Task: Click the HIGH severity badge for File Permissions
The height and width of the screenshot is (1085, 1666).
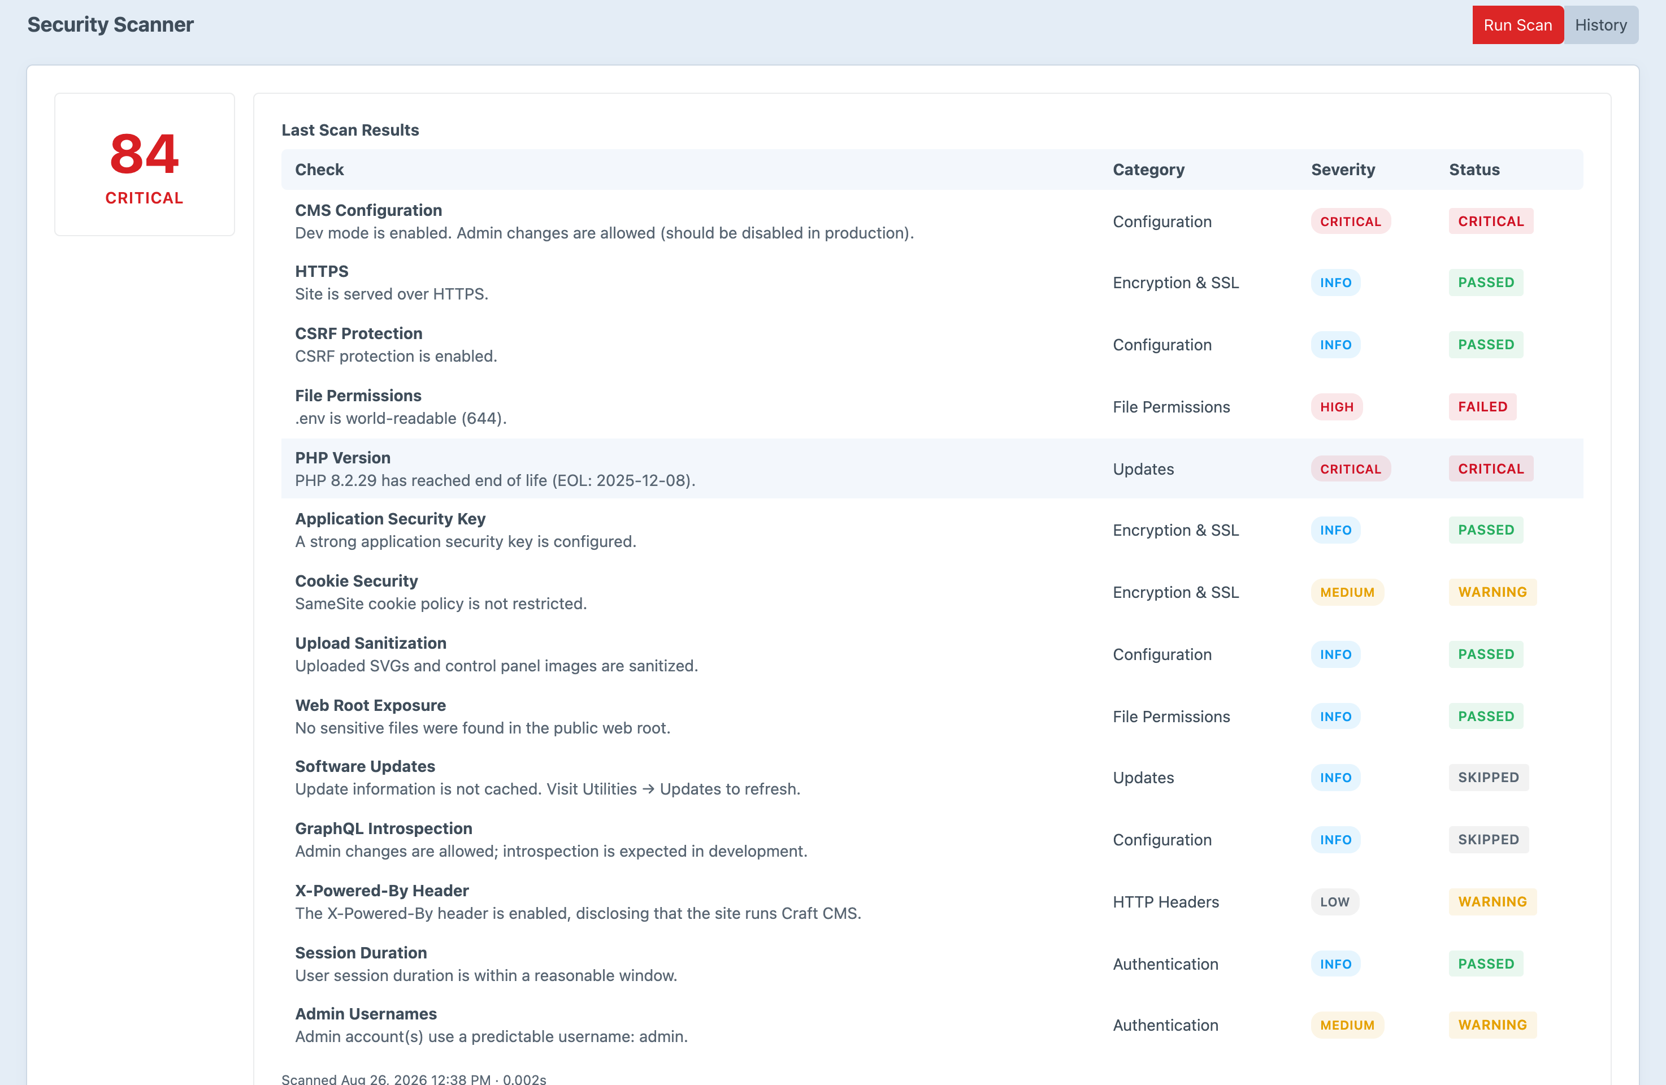Action: tap(1337, 407)
